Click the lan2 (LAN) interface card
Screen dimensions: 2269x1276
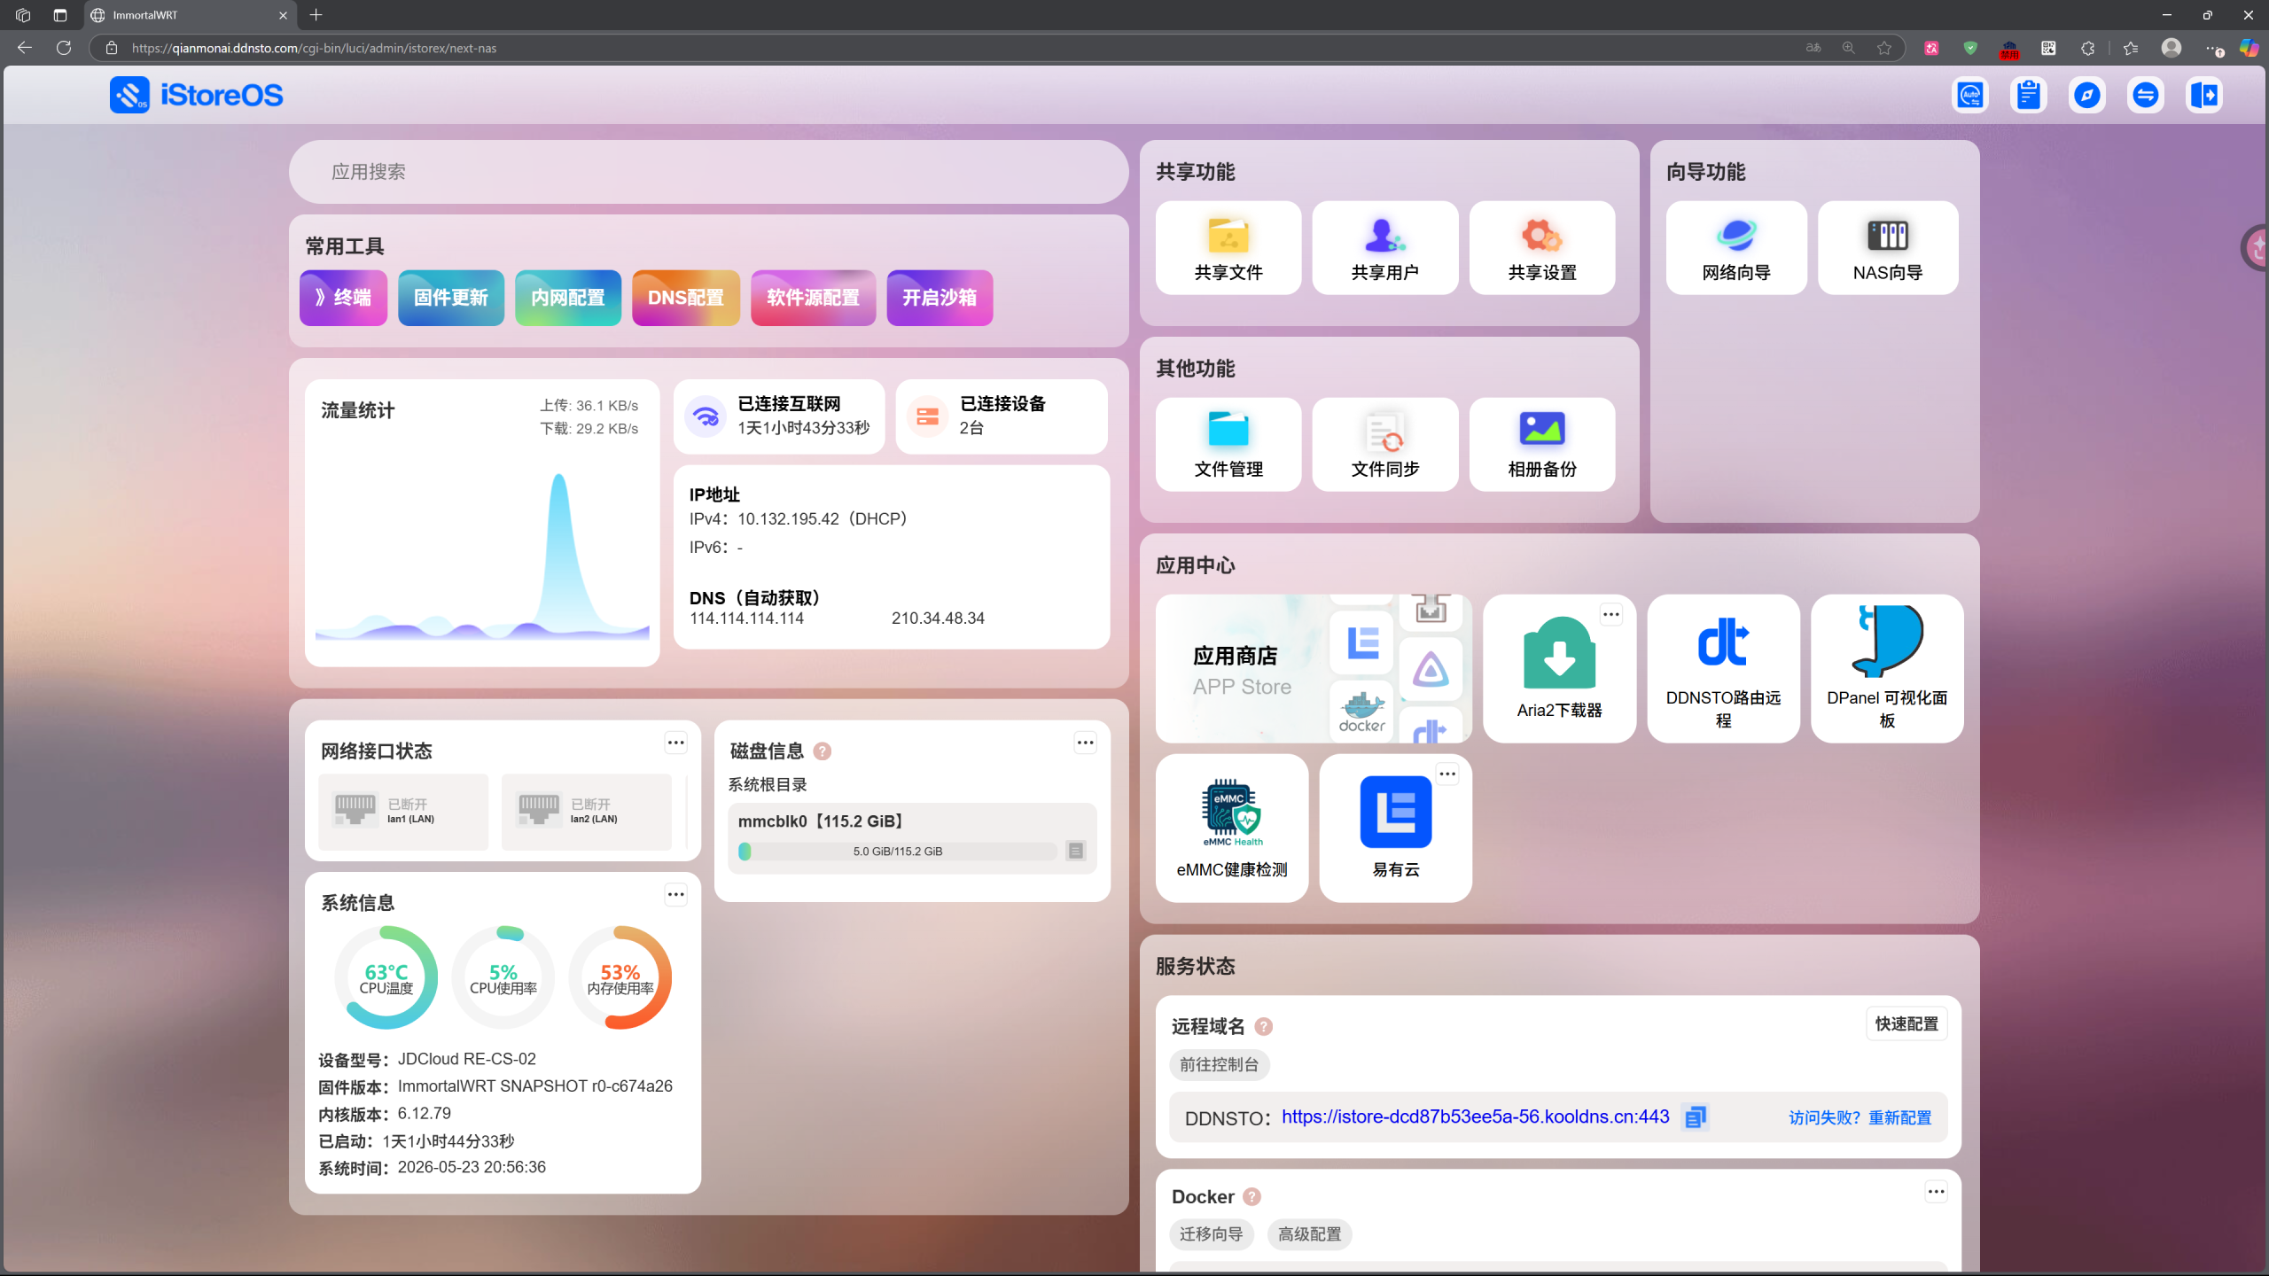[x=587, y=811]
